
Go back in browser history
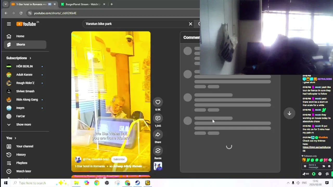(x=6, y=13)
